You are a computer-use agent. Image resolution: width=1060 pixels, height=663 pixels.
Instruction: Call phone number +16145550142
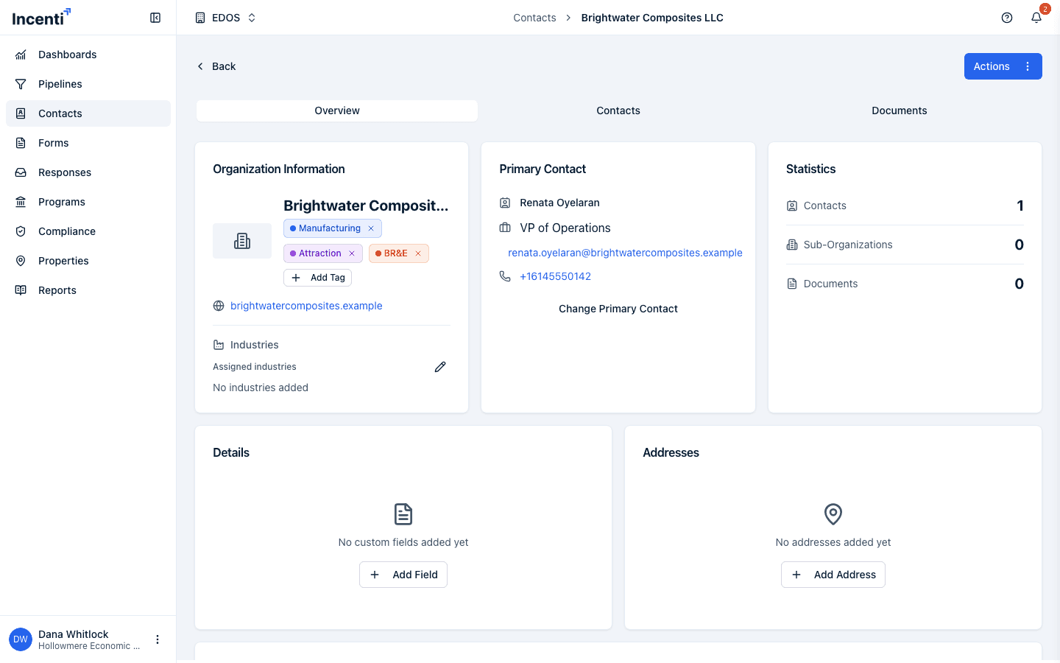pyautogui.click(x=555, y=276)
